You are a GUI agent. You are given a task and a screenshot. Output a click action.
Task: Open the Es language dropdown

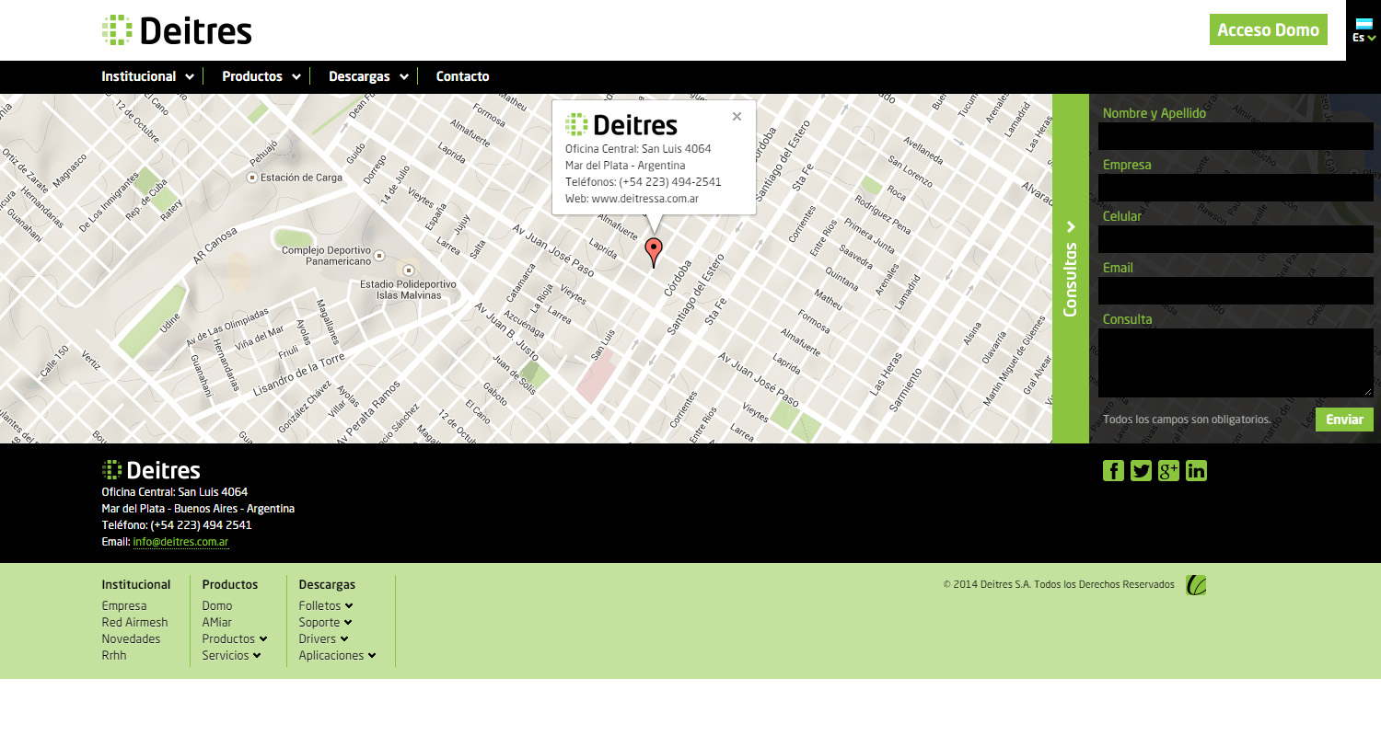point(1364,38)
